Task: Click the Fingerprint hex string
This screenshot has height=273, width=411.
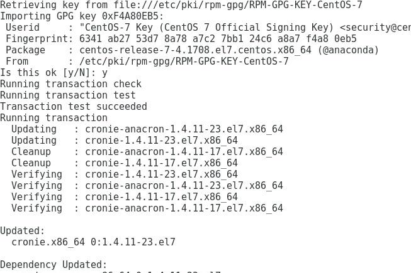Action: coord(218,39)
